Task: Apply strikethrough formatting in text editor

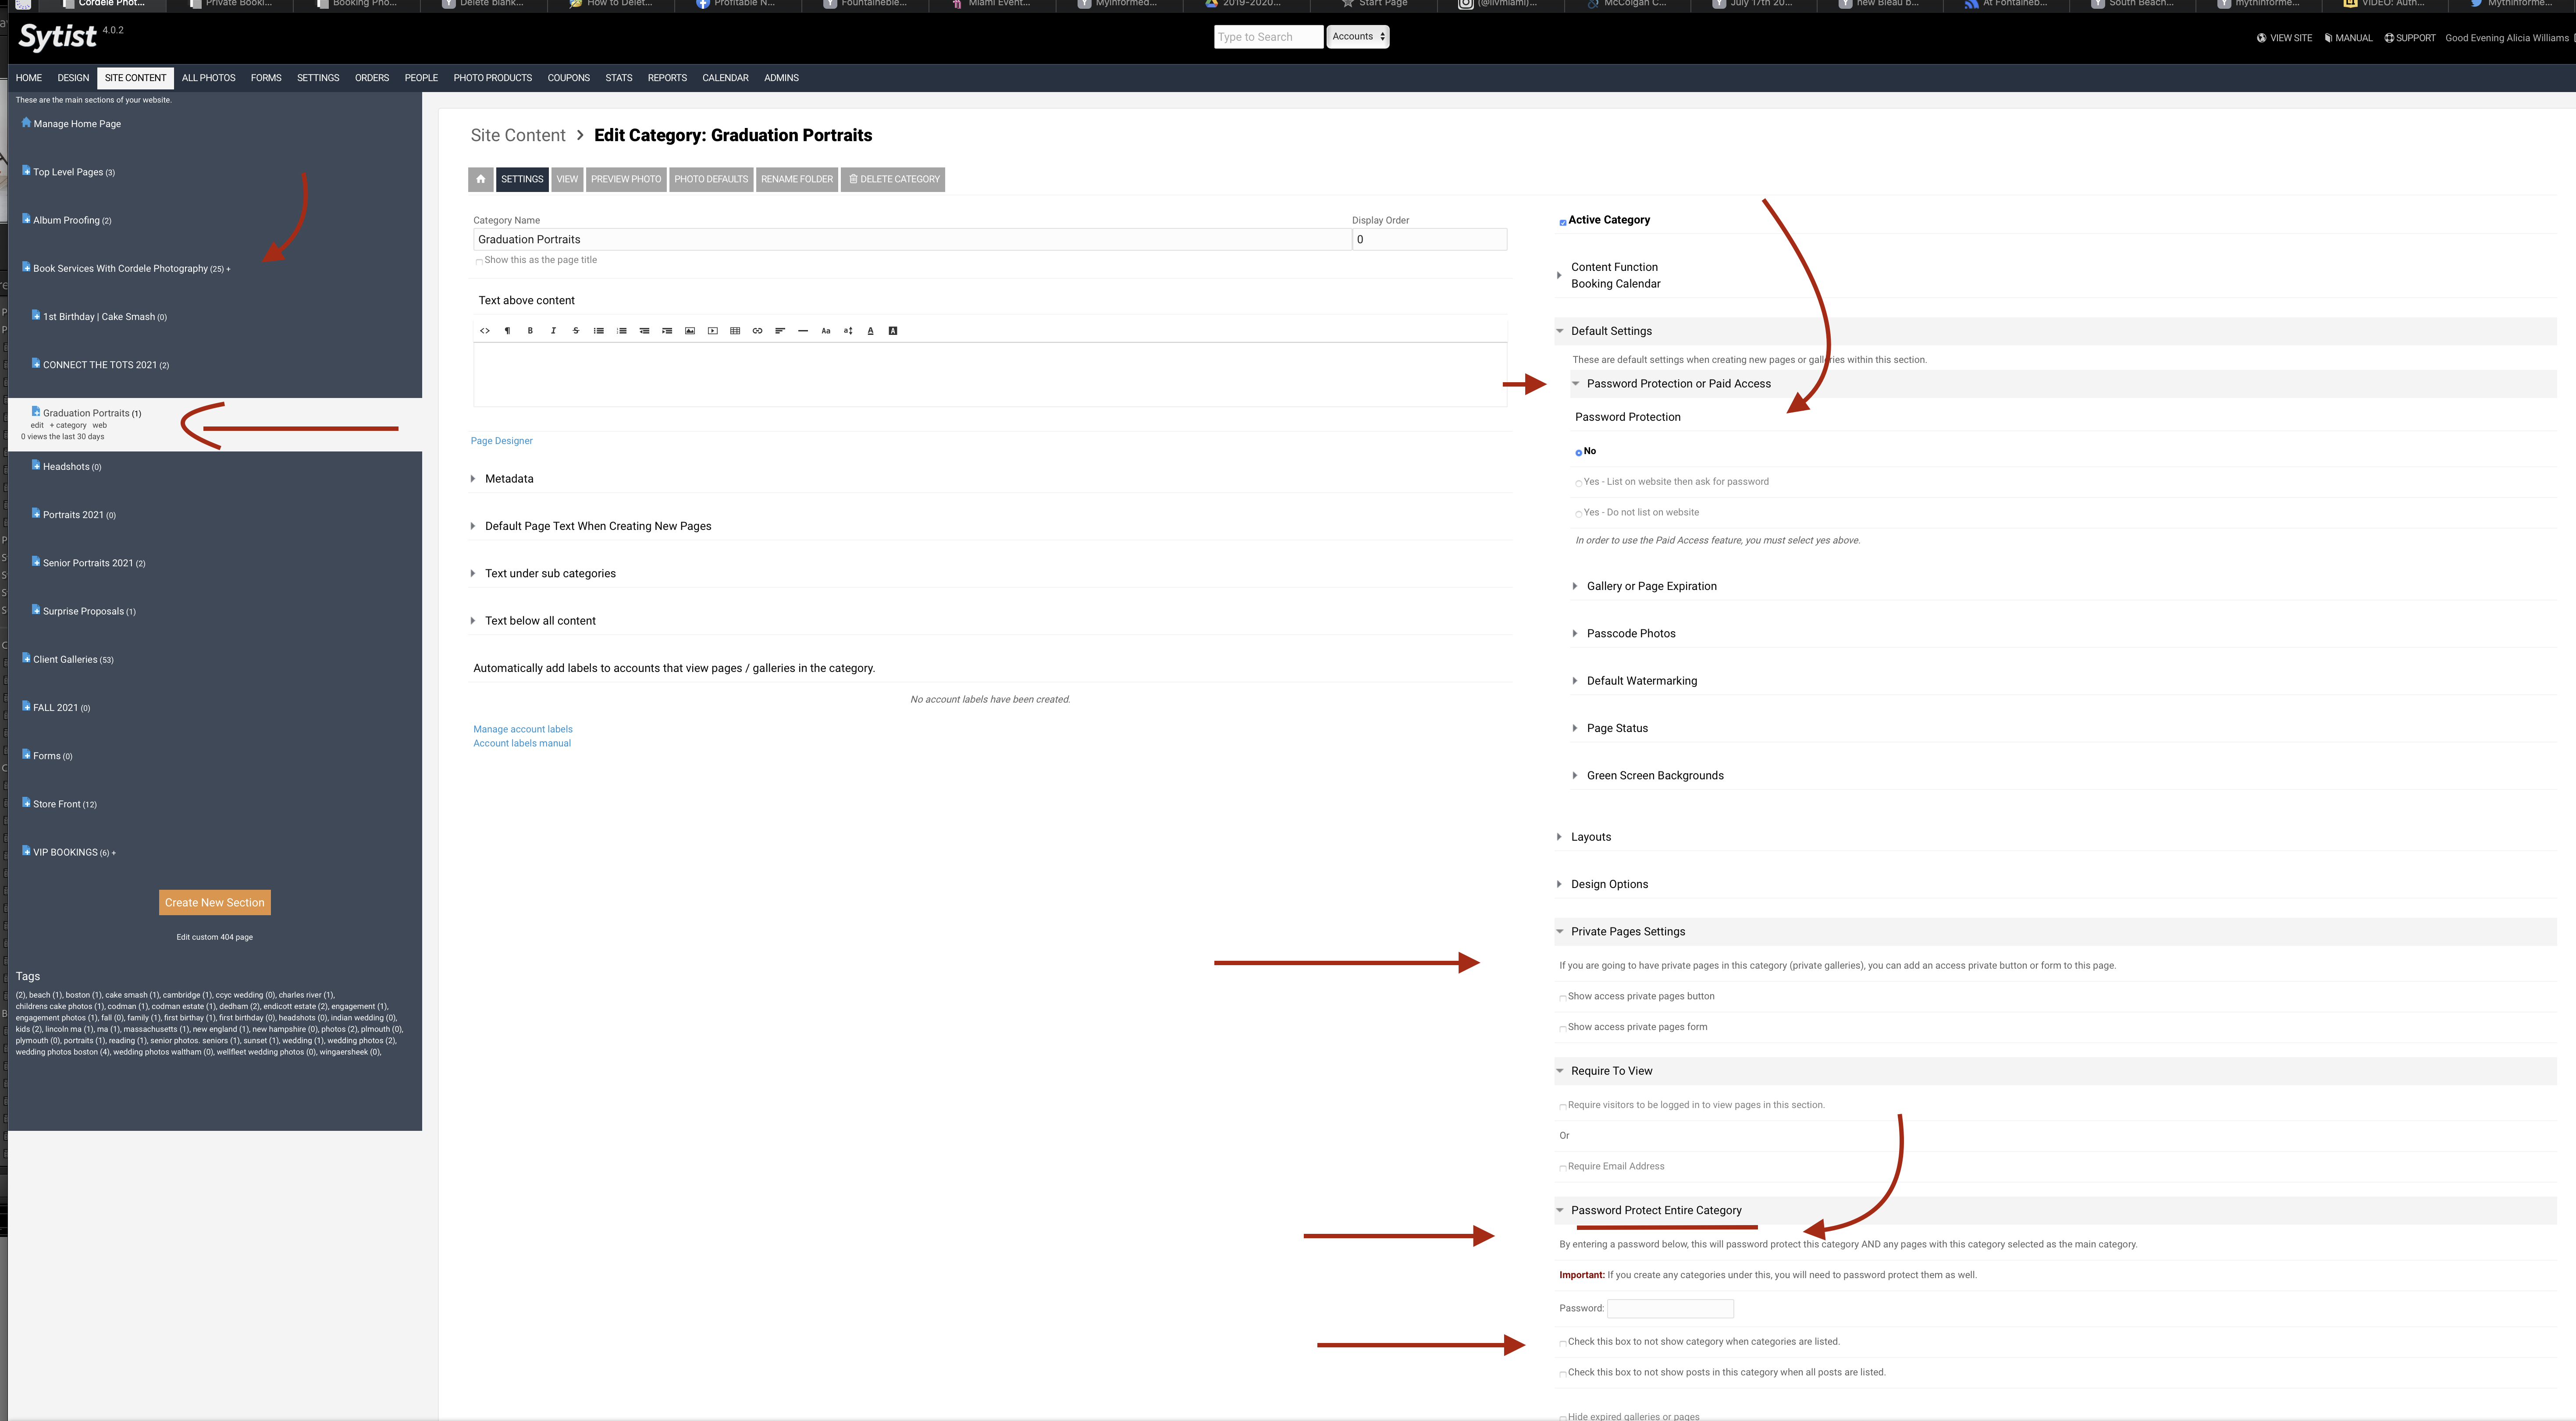Action: point(576,331)
